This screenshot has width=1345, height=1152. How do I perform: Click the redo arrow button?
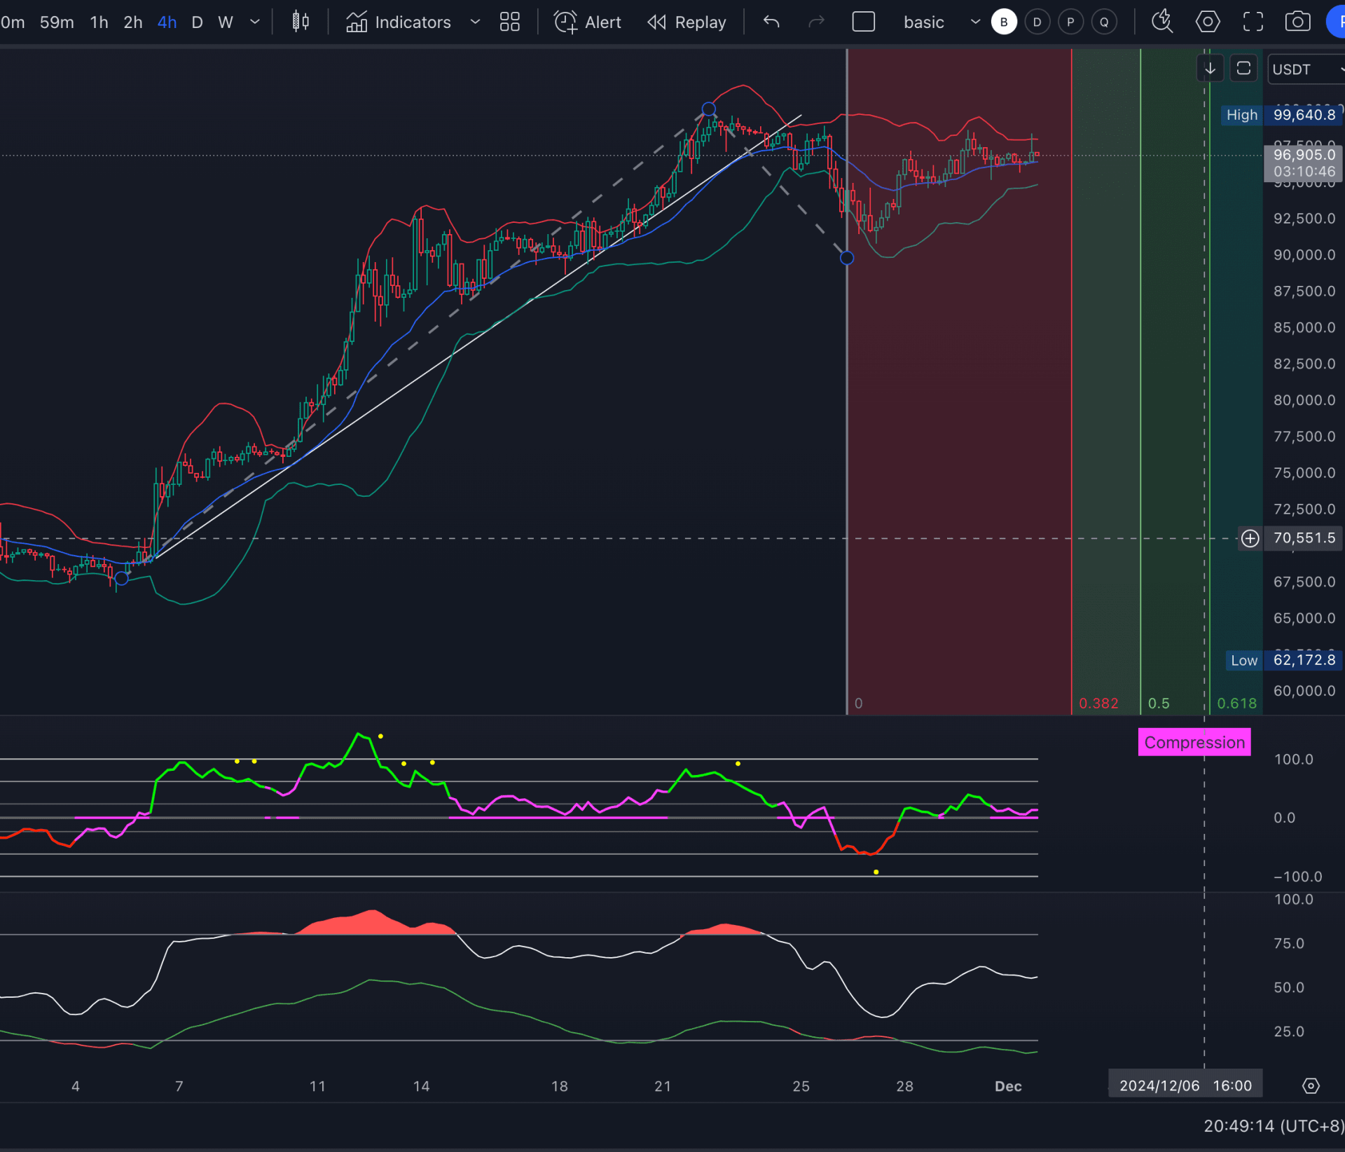tap(815, 20)
